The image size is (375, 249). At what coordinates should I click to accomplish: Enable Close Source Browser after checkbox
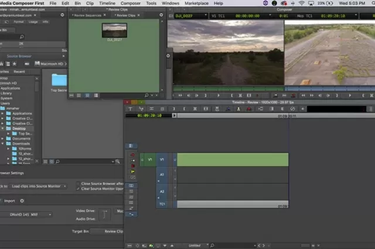click(x=78, y=184)
